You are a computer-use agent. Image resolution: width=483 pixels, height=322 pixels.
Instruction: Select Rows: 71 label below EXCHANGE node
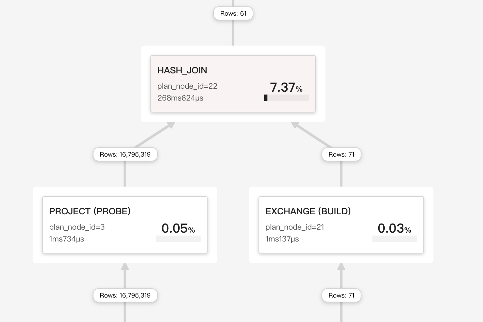(341, 296)
